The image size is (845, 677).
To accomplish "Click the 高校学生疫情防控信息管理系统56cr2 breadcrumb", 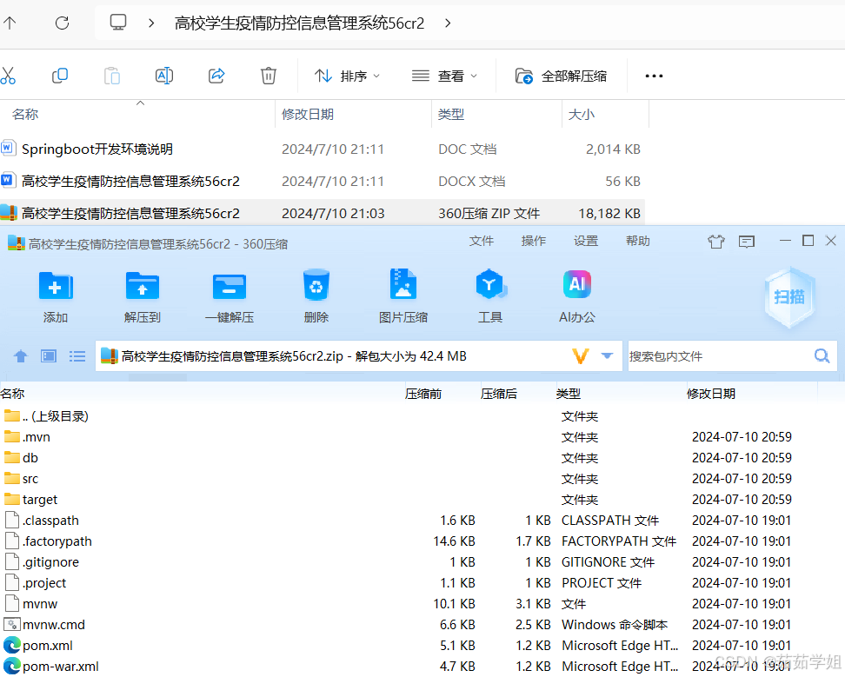I will (300, 23).
